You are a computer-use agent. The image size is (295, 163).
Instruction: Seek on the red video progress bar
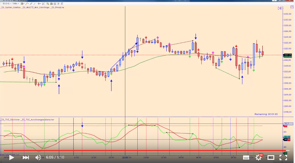coord(145,150)
